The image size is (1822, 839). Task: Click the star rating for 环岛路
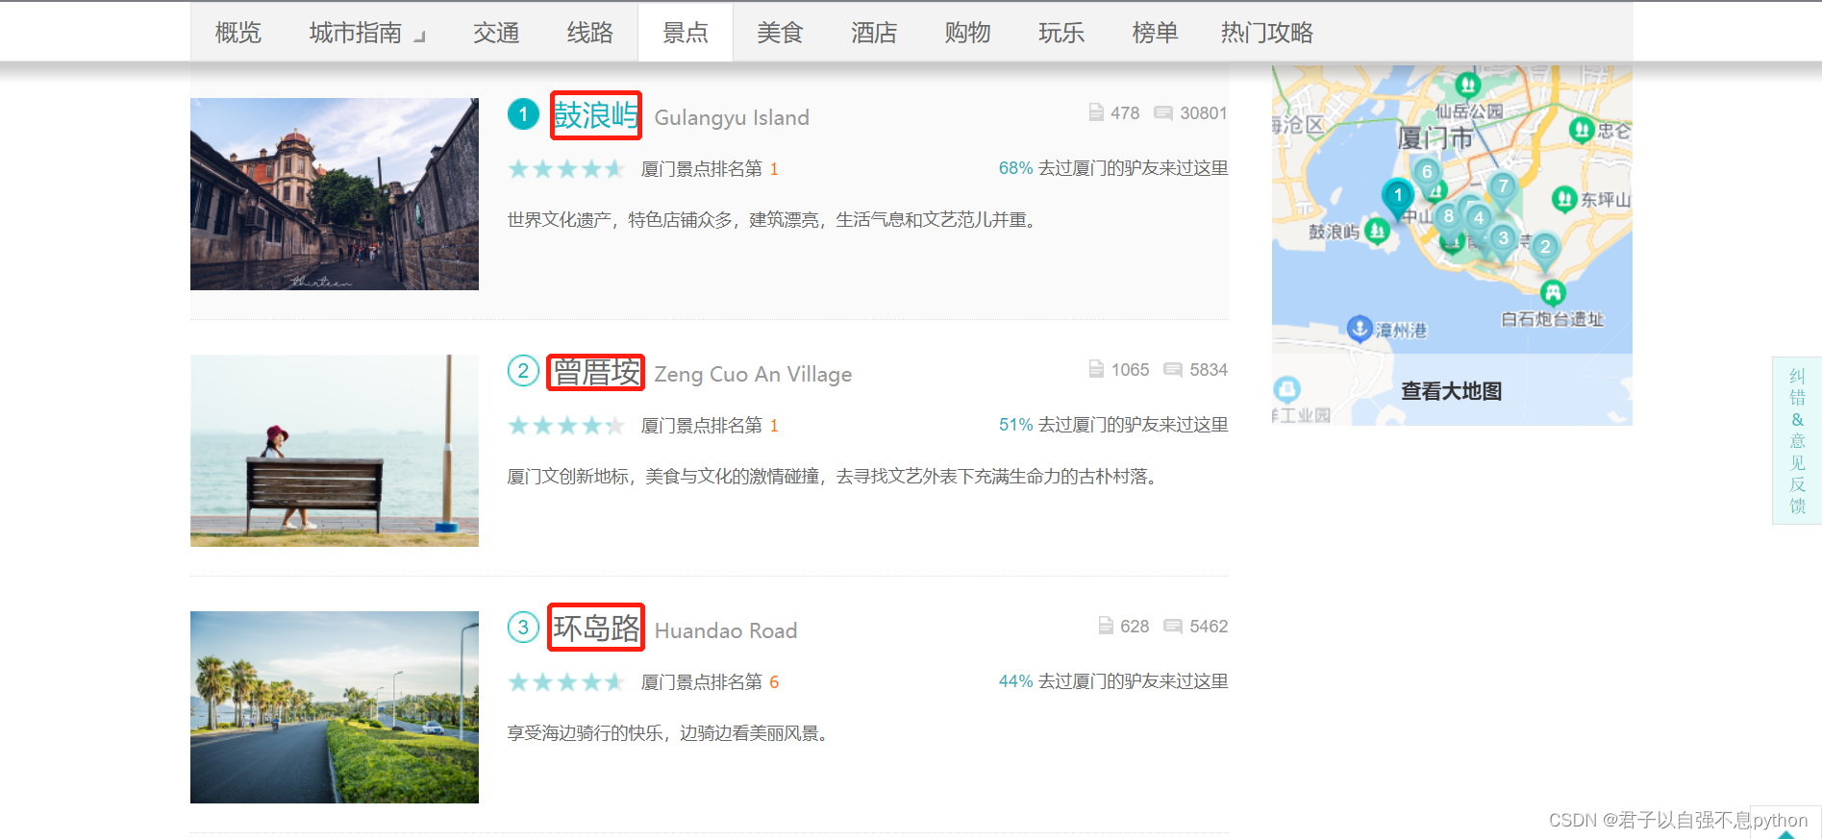coord(566,682)
